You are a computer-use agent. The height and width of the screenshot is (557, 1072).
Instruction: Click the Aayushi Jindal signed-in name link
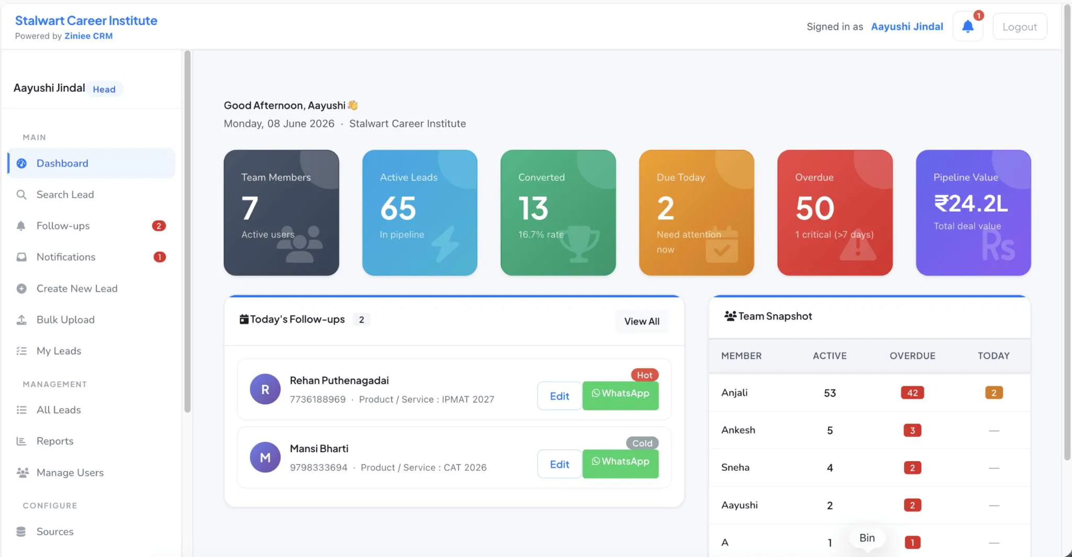coord(907,27)
